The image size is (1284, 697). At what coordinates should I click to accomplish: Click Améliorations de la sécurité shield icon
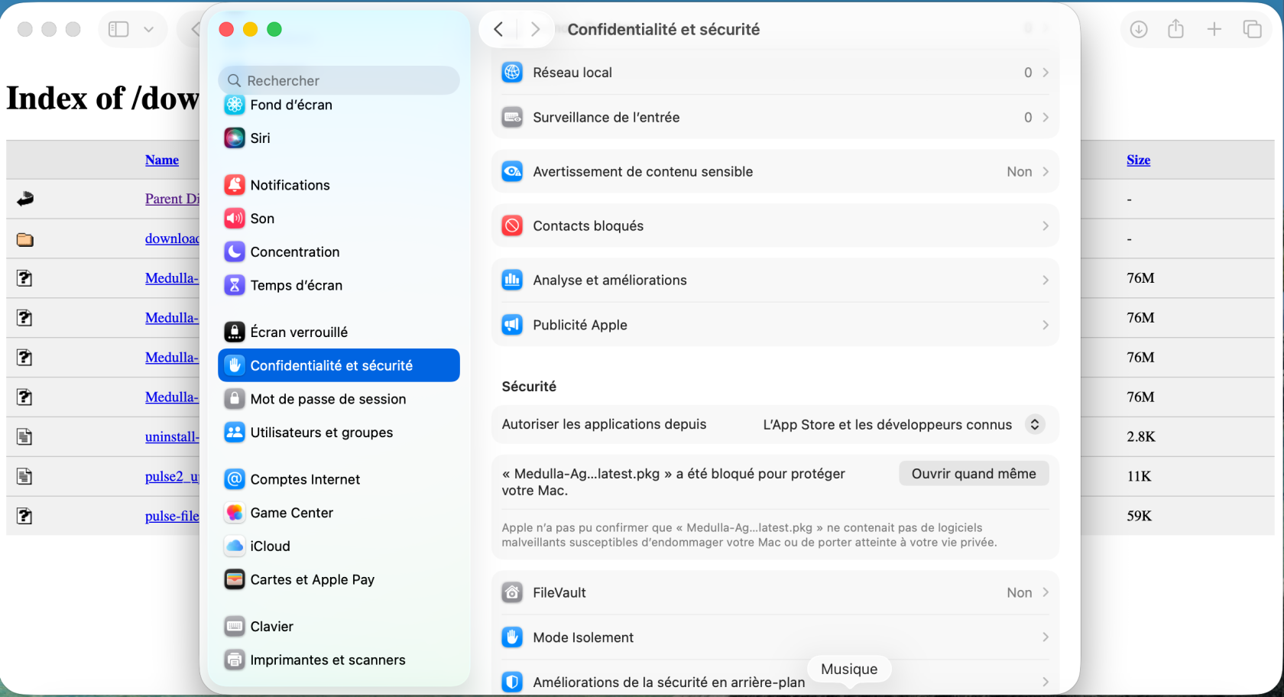[x=512, y=682]
